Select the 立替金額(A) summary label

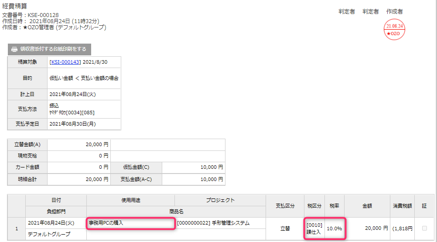27,144
